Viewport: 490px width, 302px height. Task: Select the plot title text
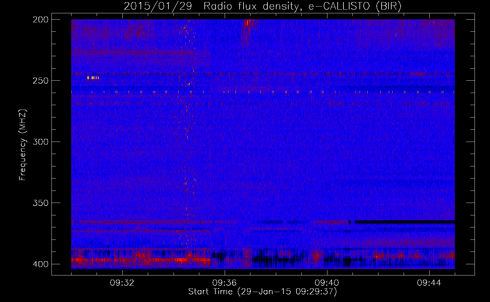click(x=263, y=6)
